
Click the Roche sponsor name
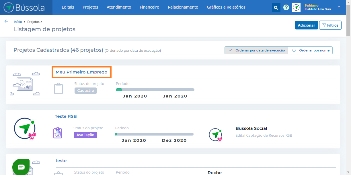point(215,173)
